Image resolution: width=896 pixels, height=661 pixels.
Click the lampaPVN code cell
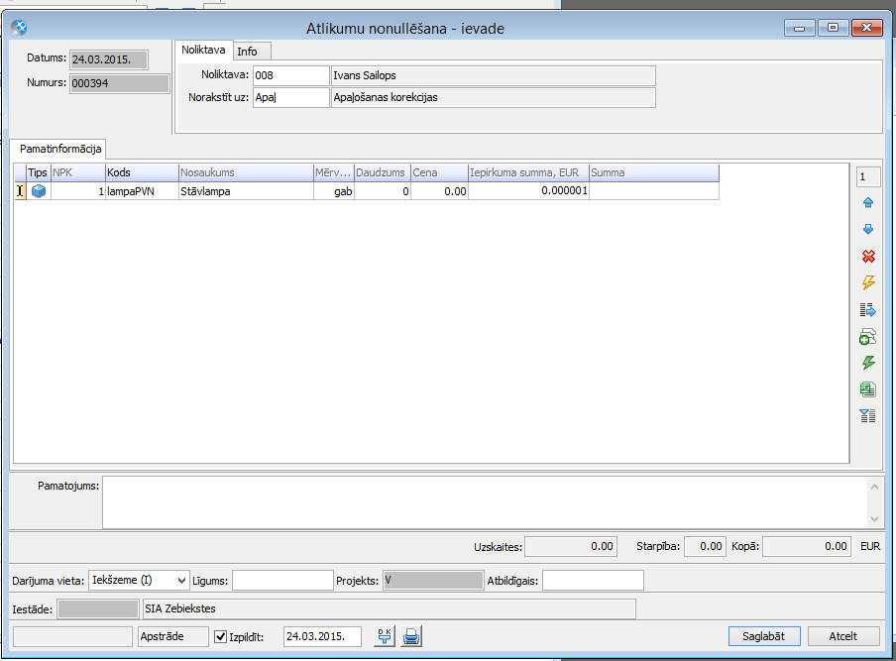tap(142, 191)
